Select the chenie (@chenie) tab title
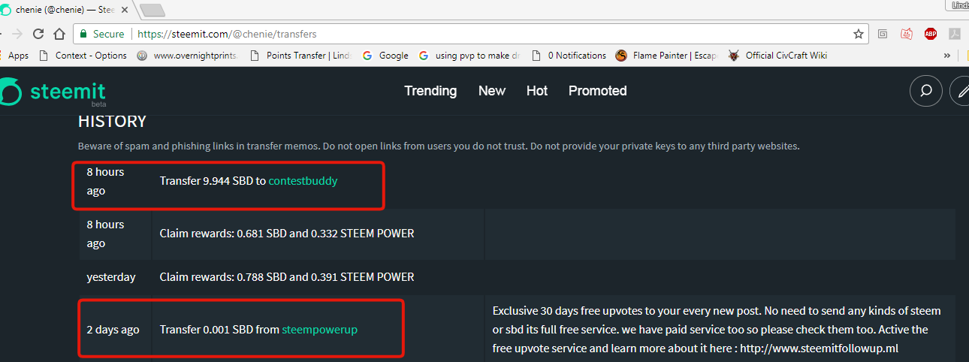 tap(66, 11)
